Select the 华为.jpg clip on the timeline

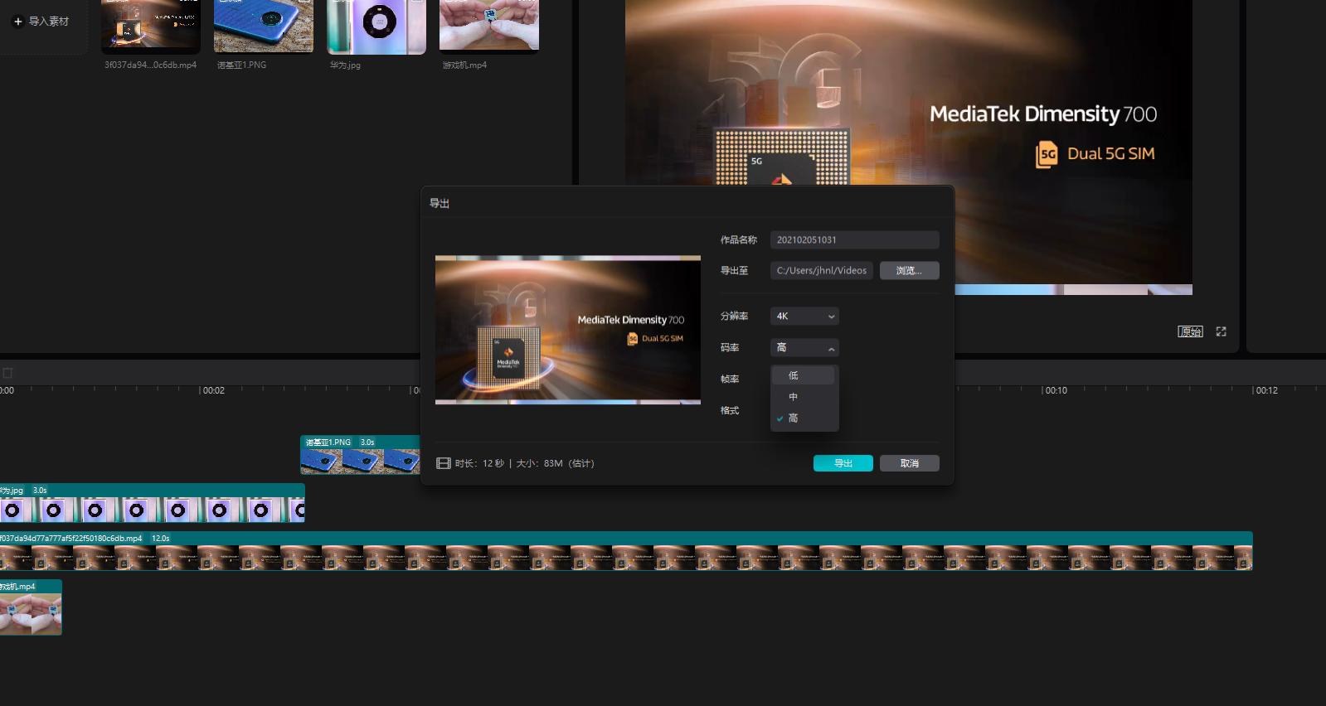(153, 503)
